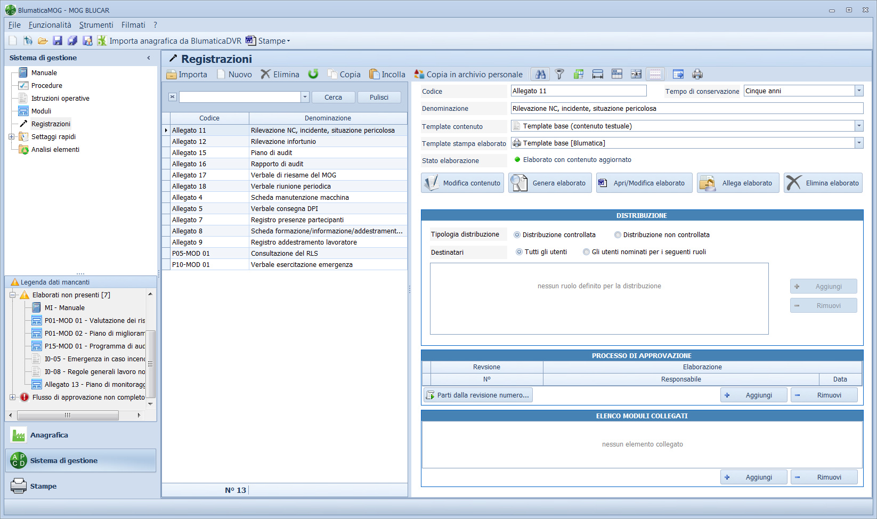Viewport: 877px width, 519px height.
Task: Choose Gli utenti nominati per i seguenti ruoli
Action: tap(587, 252)
